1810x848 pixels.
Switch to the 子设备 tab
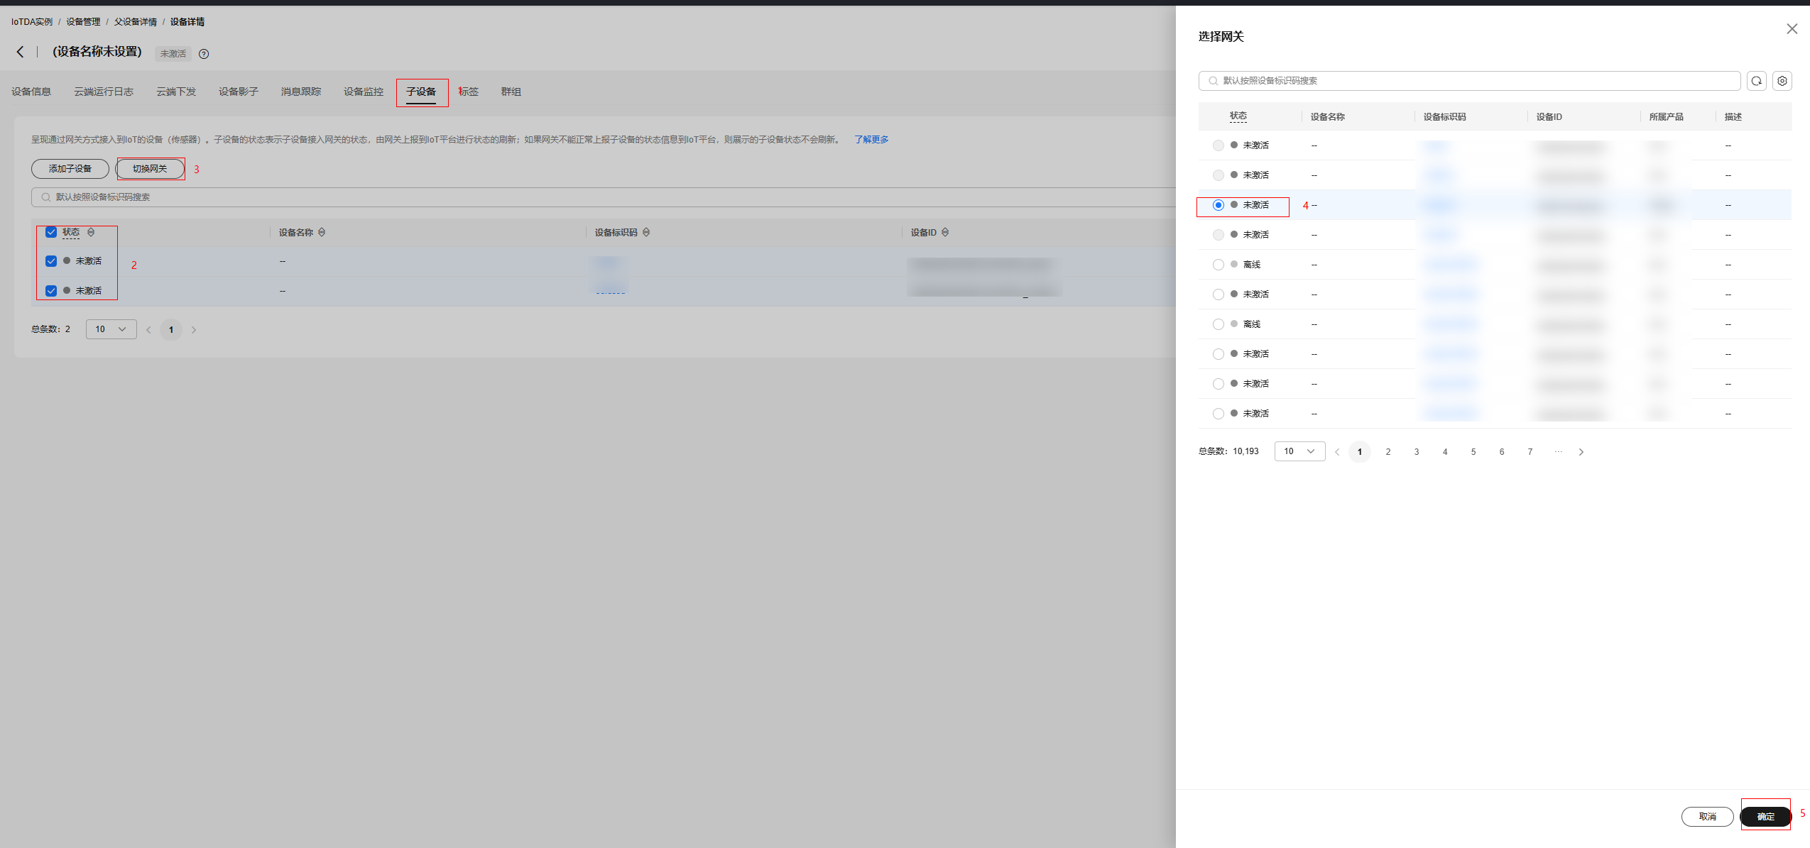[x=421, y=92]
